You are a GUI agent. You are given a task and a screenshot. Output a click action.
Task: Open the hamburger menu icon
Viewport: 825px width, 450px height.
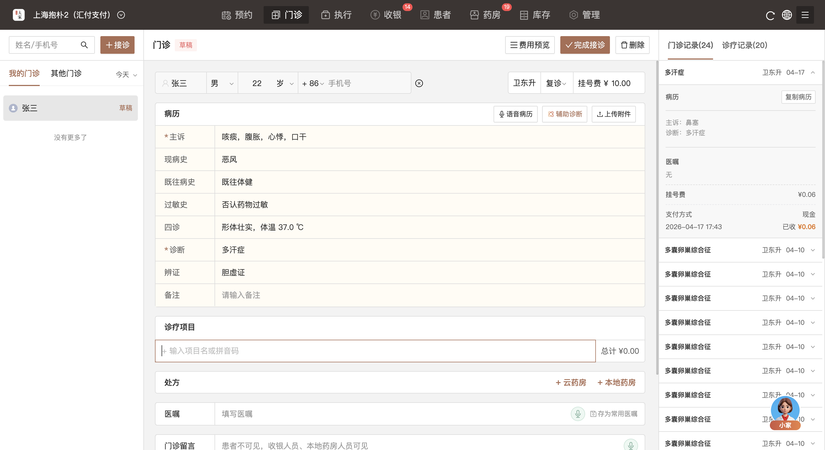(805, 15)
